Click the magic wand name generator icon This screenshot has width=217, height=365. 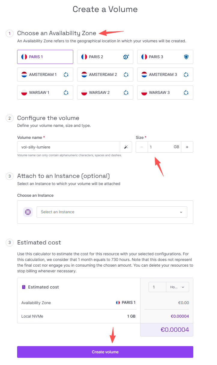(126, 147)
